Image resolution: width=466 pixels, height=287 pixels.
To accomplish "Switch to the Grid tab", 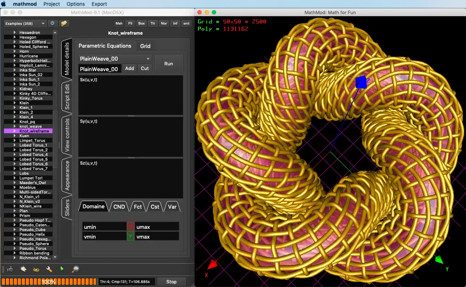I will pyautogui.click(x=145, y=46).
